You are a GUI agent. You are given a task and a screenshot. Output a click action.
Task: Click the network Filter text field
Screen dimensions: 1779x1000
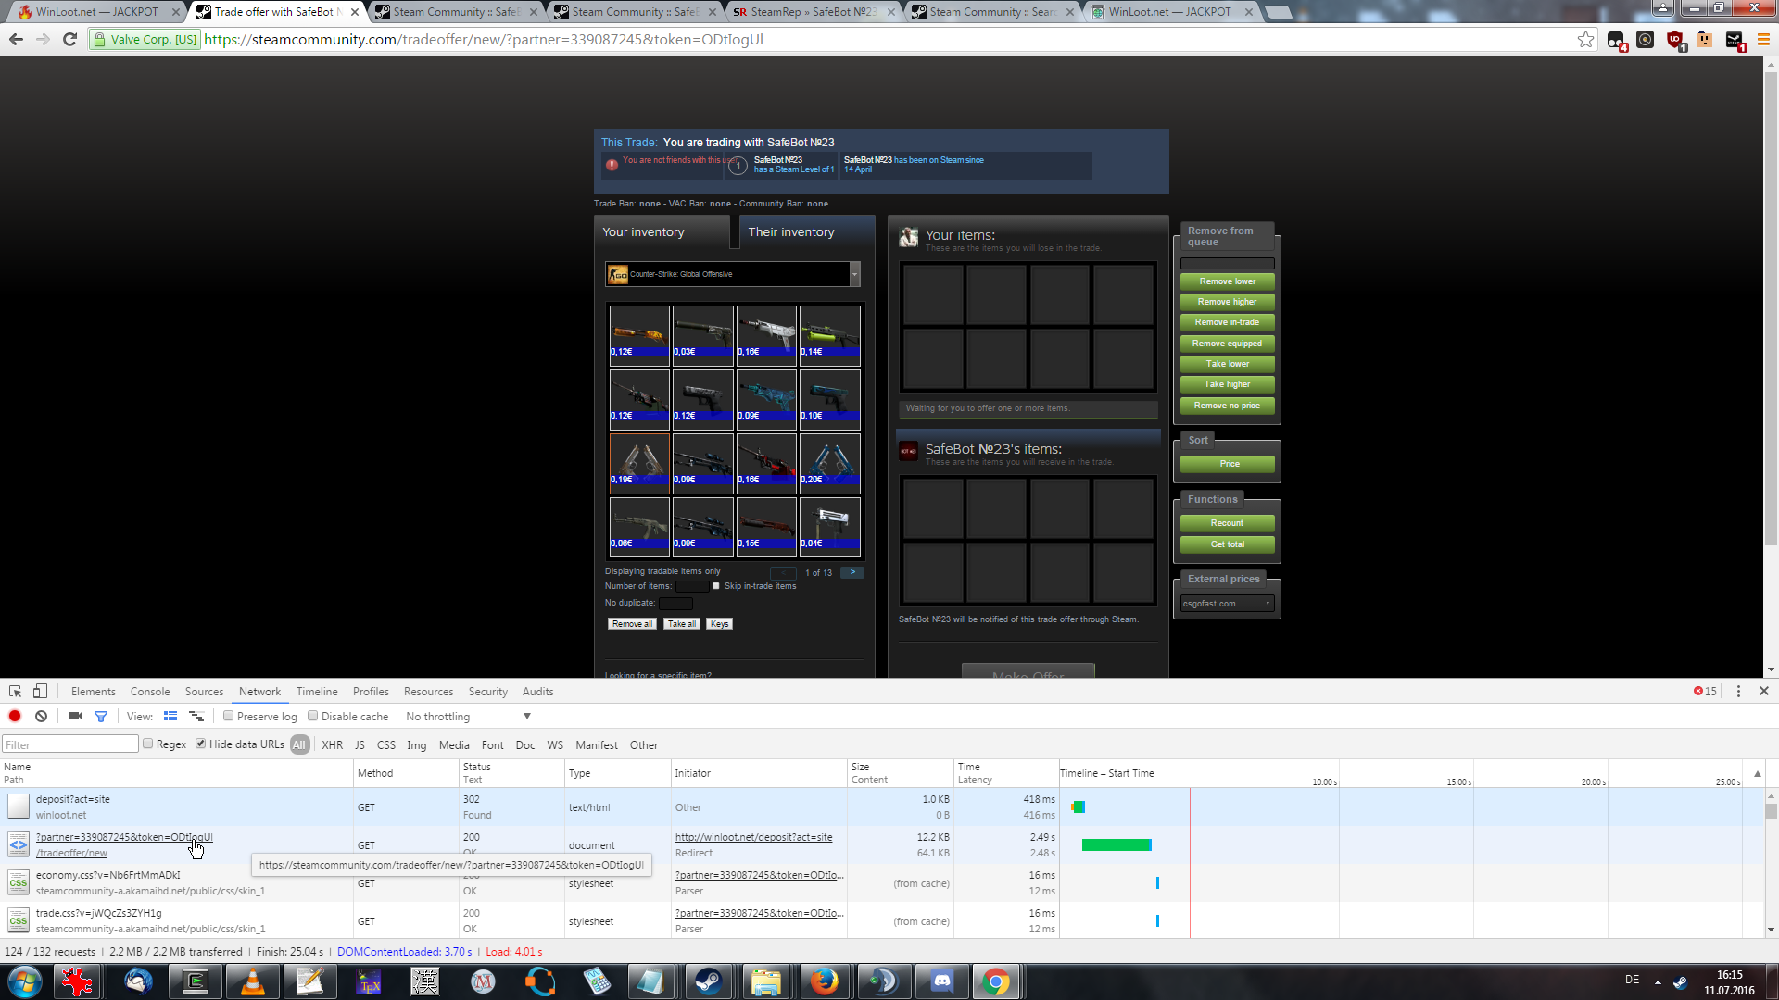[x=70, y=744]
